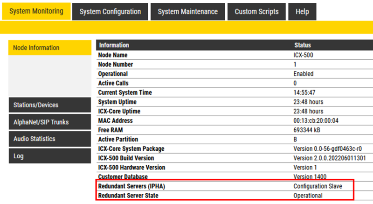The height and width of the screenshot is (204, 373).
Task: Open the Help tab
Action: pos(302,12)
